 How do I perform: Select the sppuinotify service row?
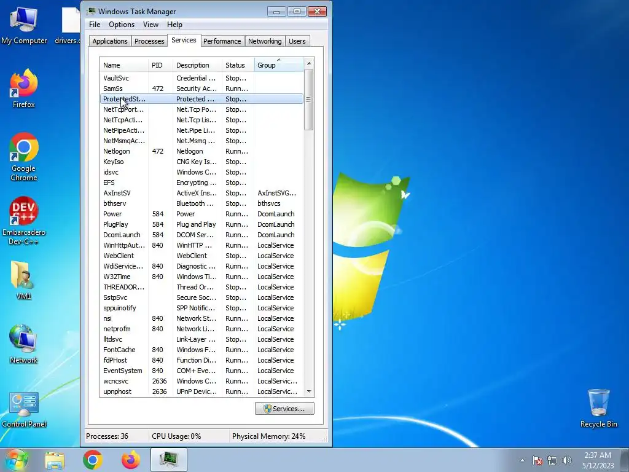201,307
